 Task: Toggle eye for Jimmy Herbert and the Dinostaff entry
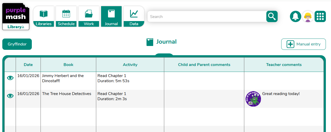10,78
